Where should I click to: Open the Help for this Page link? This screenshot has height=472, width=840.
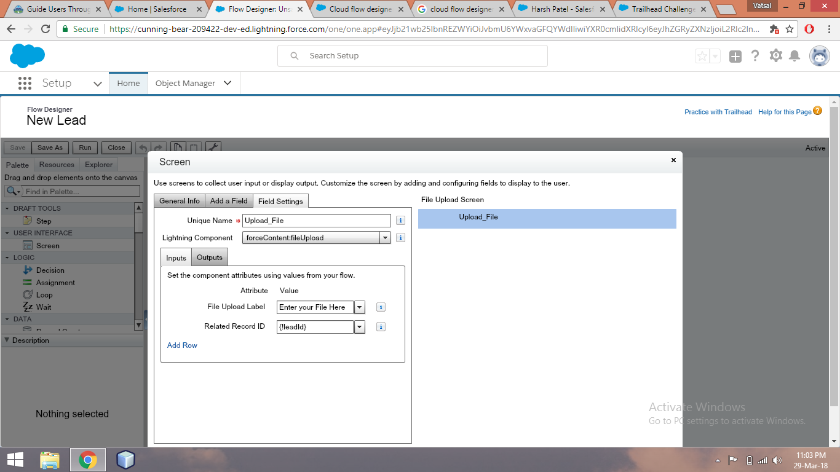point(785,112)
